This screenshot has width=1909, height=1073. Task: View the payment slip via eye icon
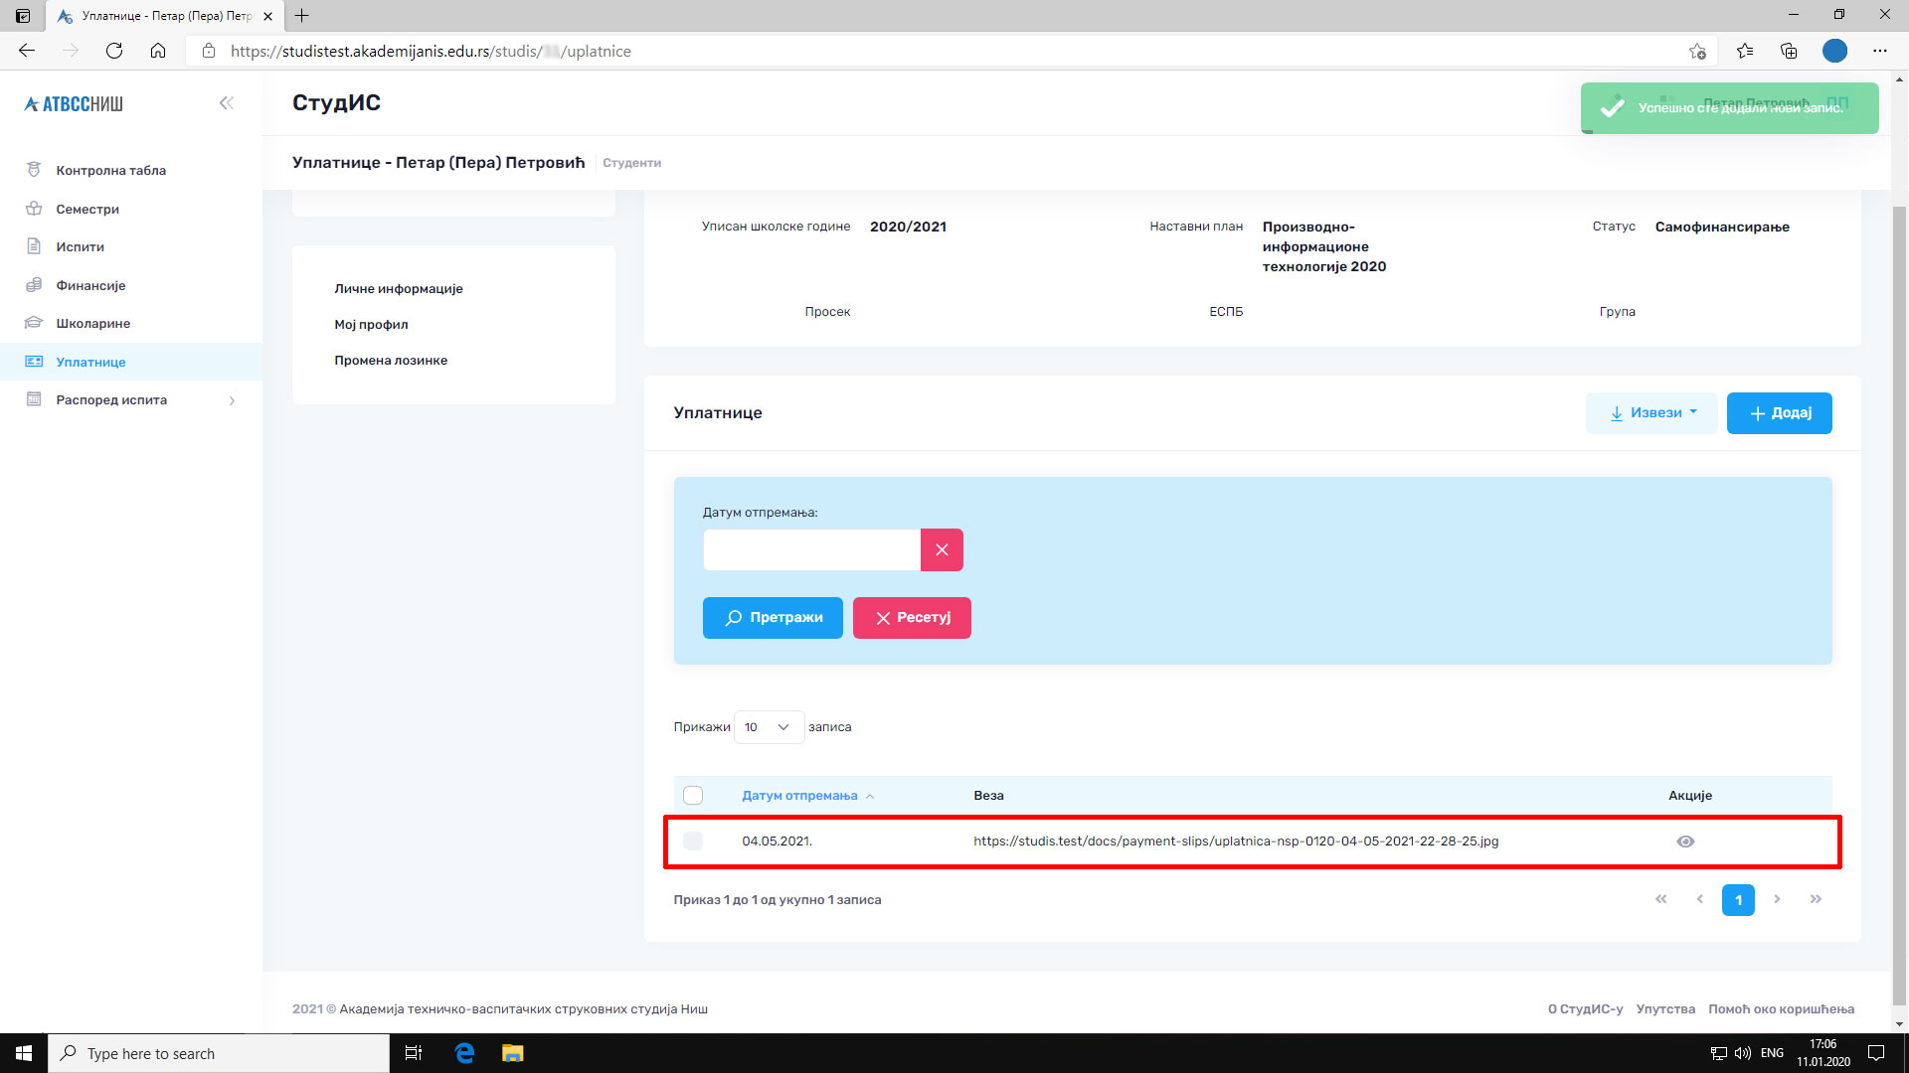(x=1685, y=842)
